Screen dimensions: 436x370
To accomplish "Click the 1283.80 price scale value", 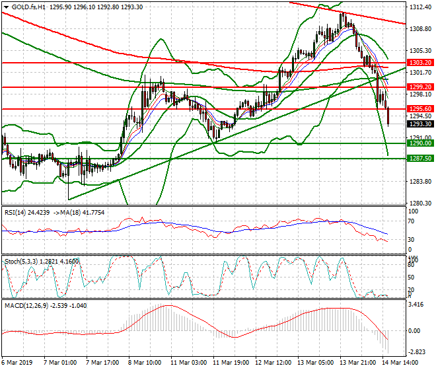I will coord(420,182).
